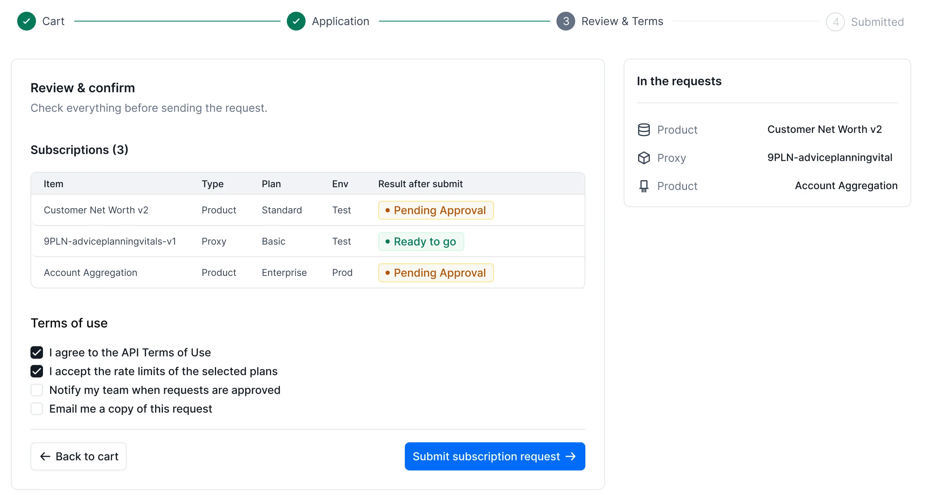Select '9PLN-adviceplanningvitals-v1' in subscriptions table
Viewport: 930px width, 504px height.
click(x=110, y=241)
